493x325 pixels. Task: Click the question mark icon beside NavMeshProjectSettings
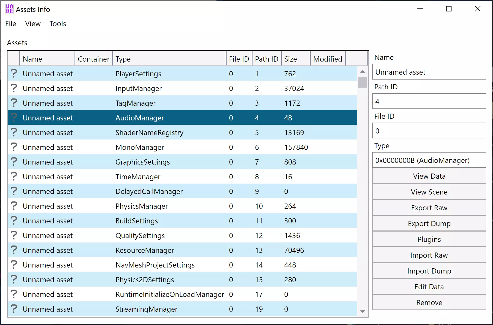click(14, 265)
